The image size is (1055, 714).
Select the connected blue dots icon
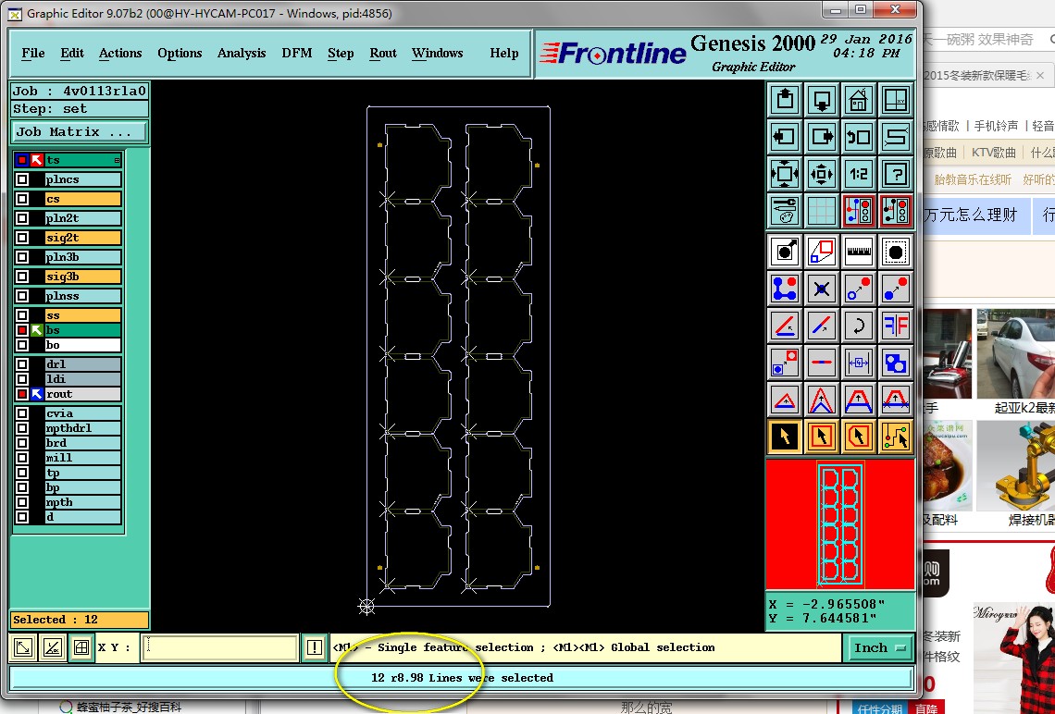pyautogui.click(x=785, y=289)
